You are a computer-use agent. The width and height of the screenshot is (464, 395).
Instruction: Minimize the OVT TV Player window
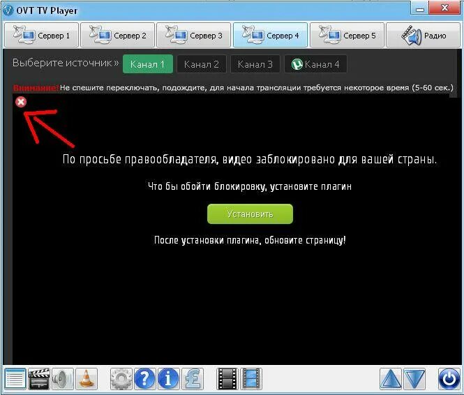(419, 8)
